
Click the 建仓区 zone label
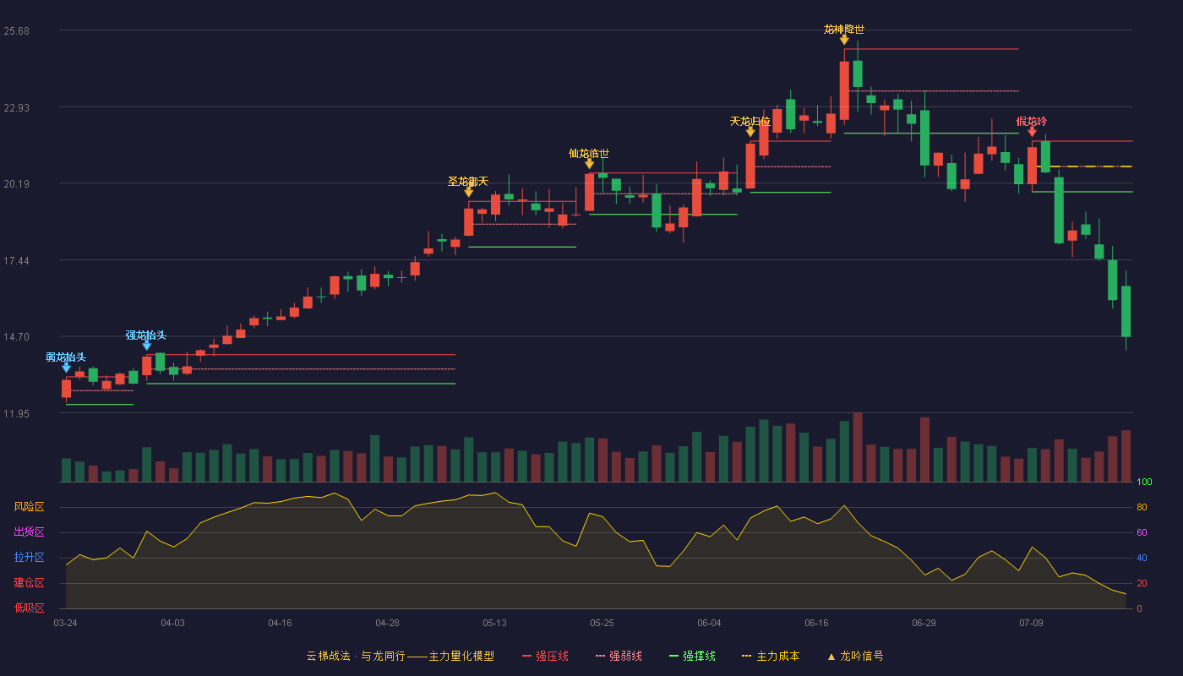[29, 583]
